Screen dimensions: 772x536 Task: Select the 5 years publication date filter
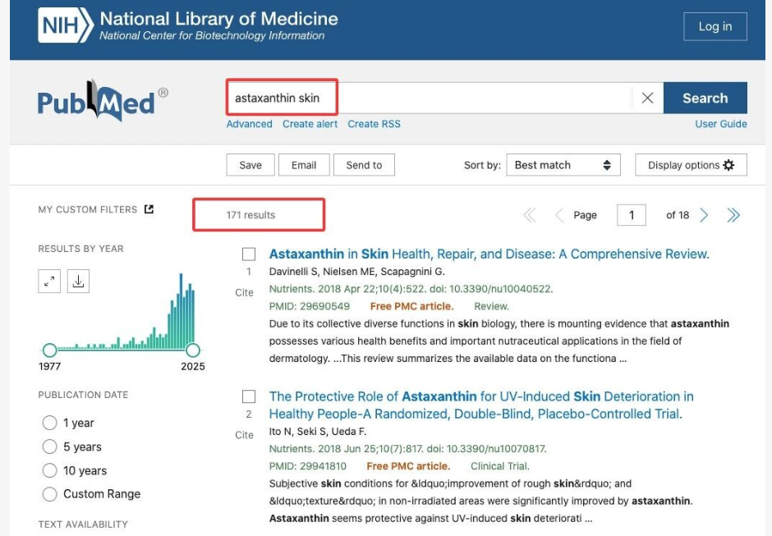pos(49,447)
